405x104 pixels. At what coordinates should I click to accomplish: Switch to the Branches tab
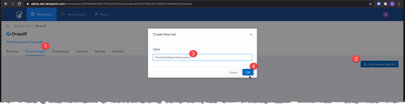pos(12,51)
